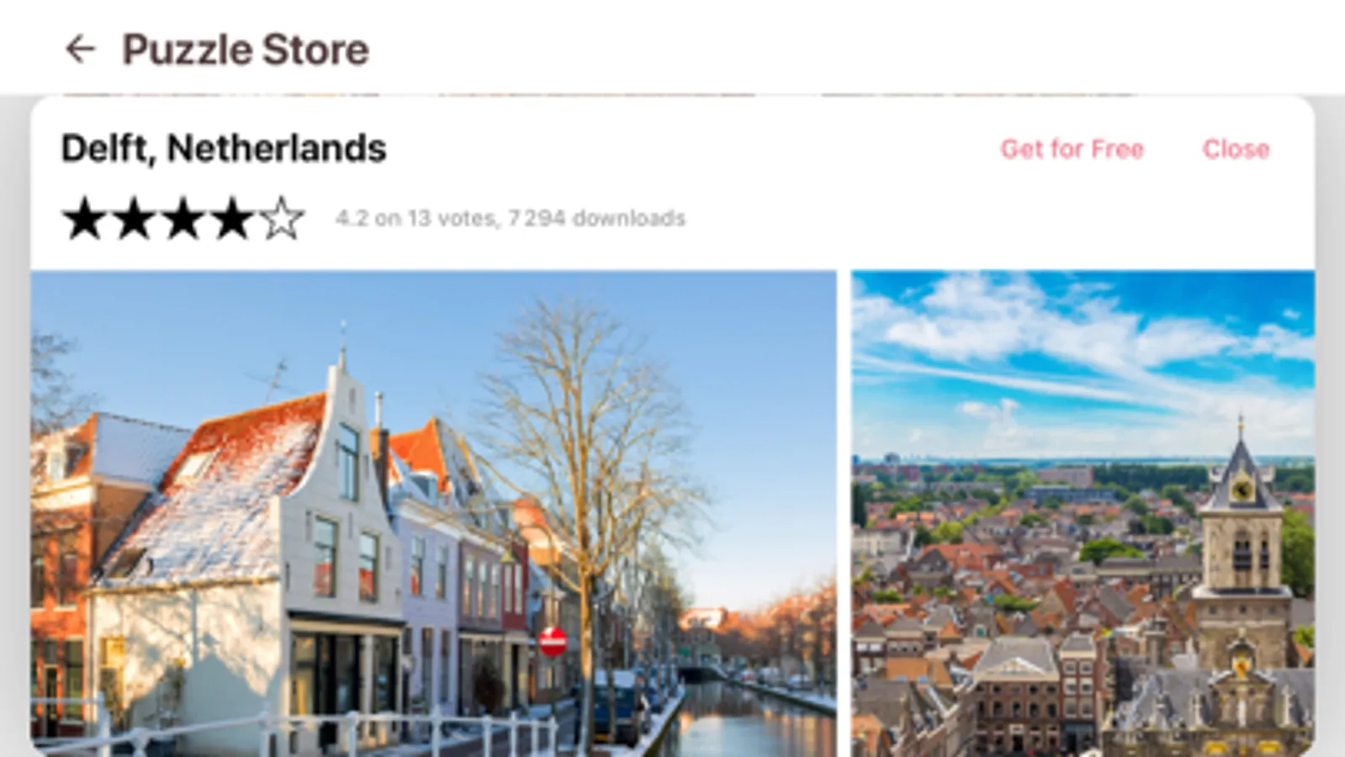Click the first filled rating star
Screen dimensions: 1345x757
pyautogui.click(x=85, y=219)
